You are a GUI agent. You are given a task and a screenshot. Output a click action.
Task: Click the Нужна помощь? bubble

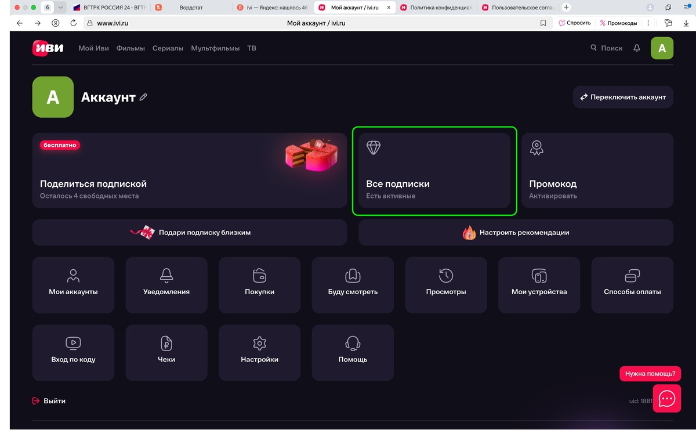point(650,374)
